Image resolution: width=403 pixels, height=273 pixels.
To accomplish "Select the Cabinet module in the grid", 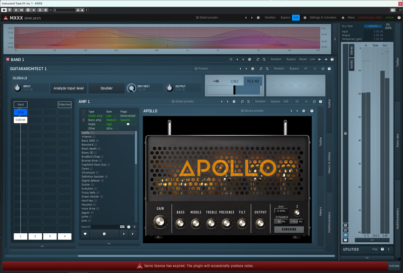I will pyautogui.click(x=21, y=120).
